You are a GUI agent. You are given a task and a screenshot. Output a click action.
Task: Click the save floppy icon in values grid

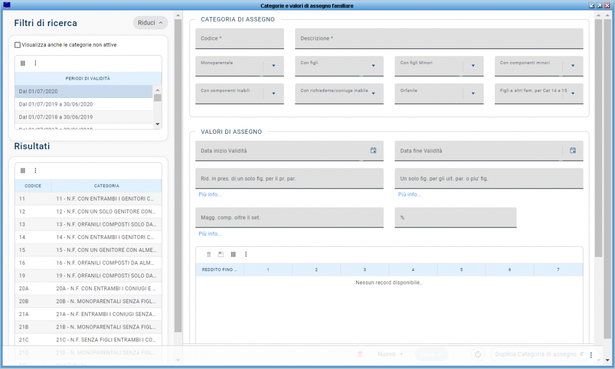(x=221, y=254)
